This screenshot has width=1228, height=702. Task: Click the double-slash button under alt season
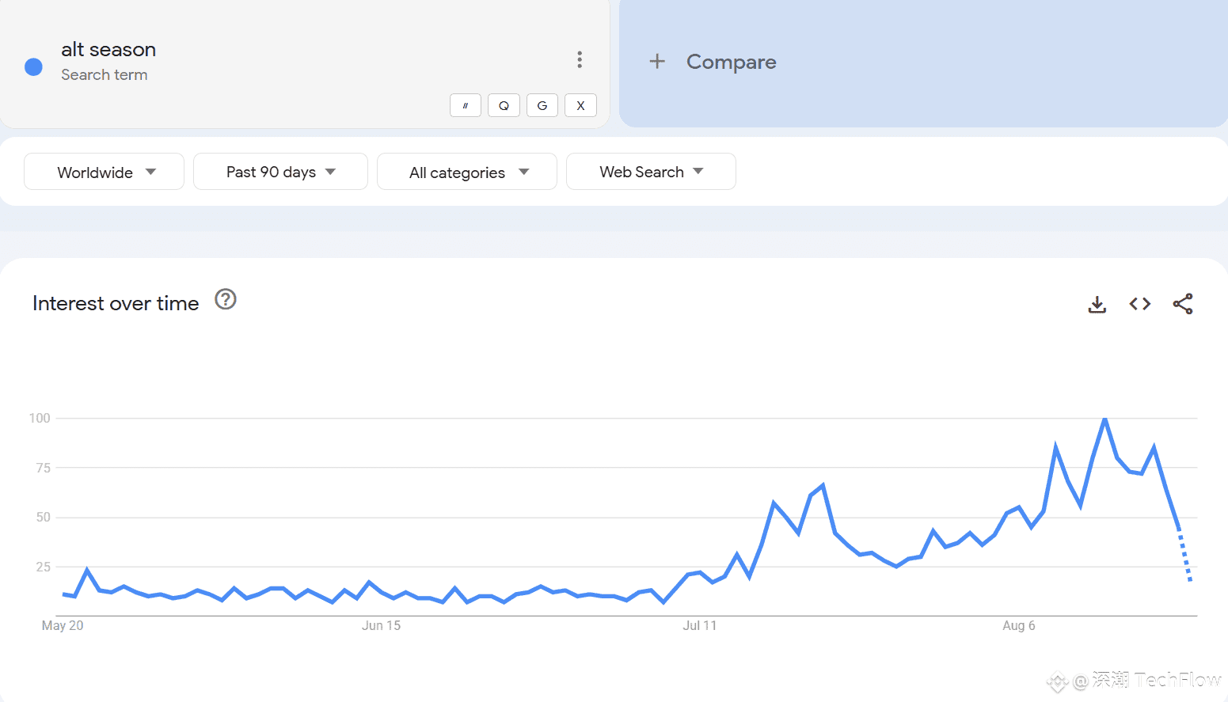pyautogui.click(x=466, y=105)
